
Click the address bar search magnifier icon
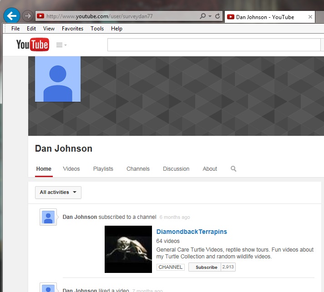pos(202,16)
